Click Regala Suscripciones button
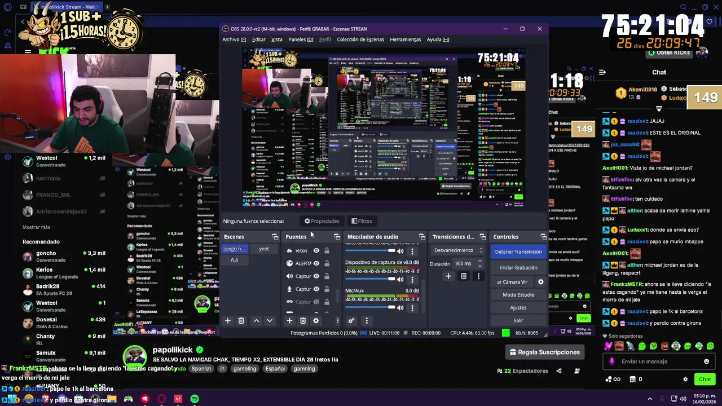The width and height of the screenshot is (722, 406). 545,352
